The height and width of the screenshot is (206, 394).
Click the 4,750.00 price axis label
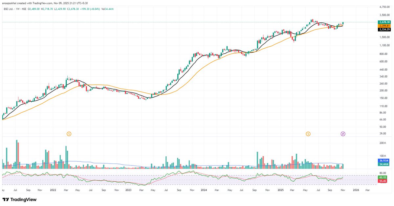click(384, 7)
